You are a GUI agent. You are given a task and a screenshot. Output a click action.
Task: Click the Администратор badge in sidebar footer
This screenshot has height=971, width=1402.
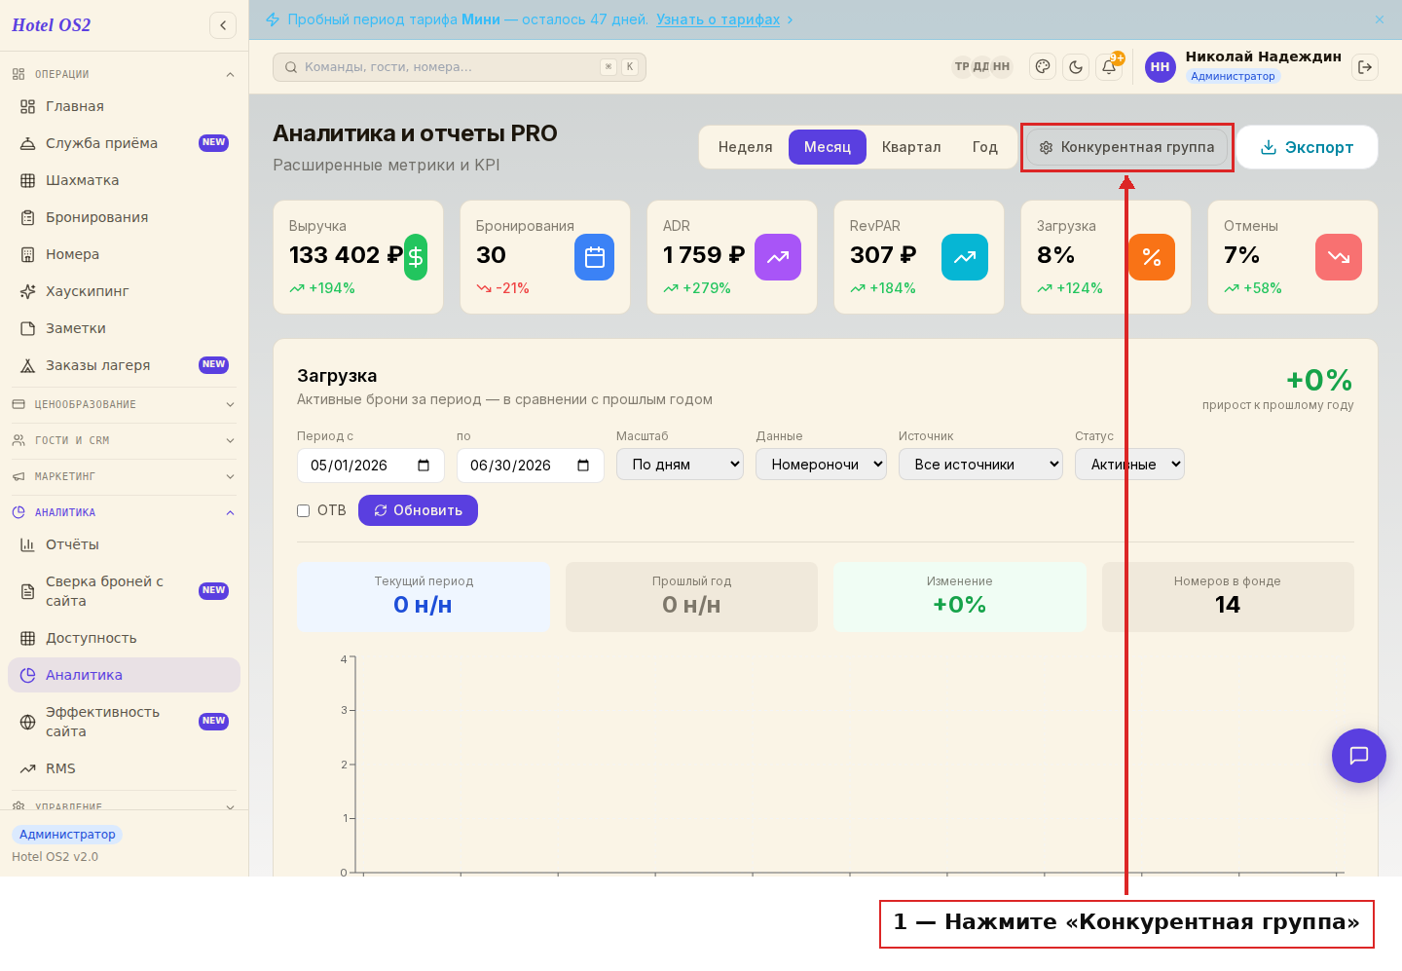pyautogui.click(x=67, y=835)
